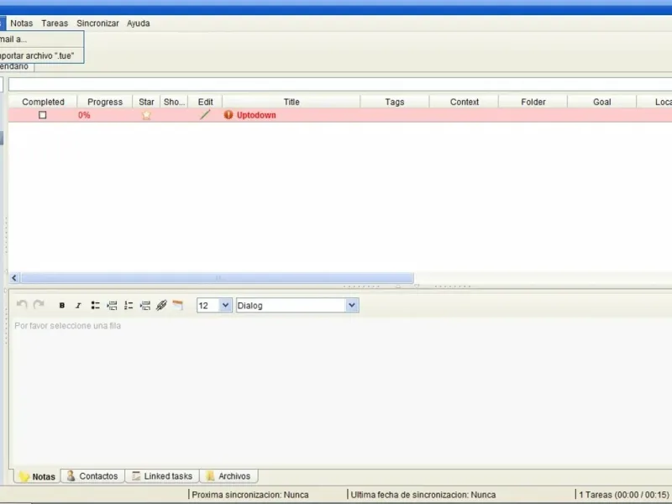
Task: Choose the export archivo ".tue" menu entry
Action: click(41, 55)
